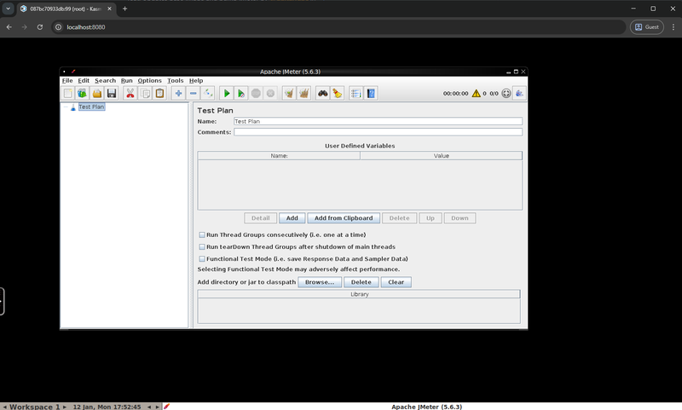The image size is (682, 410).
Task: Click Browse... for classpath
Action: [x=320, y=282]
